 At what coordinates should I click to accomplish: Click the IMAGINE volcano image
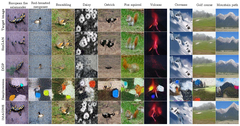tap(156, 113)
